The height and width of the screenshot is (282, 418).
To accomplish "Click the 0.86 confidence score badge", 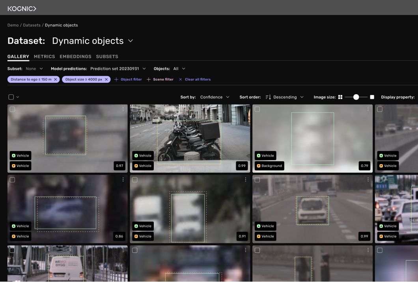I will point(119,236).
